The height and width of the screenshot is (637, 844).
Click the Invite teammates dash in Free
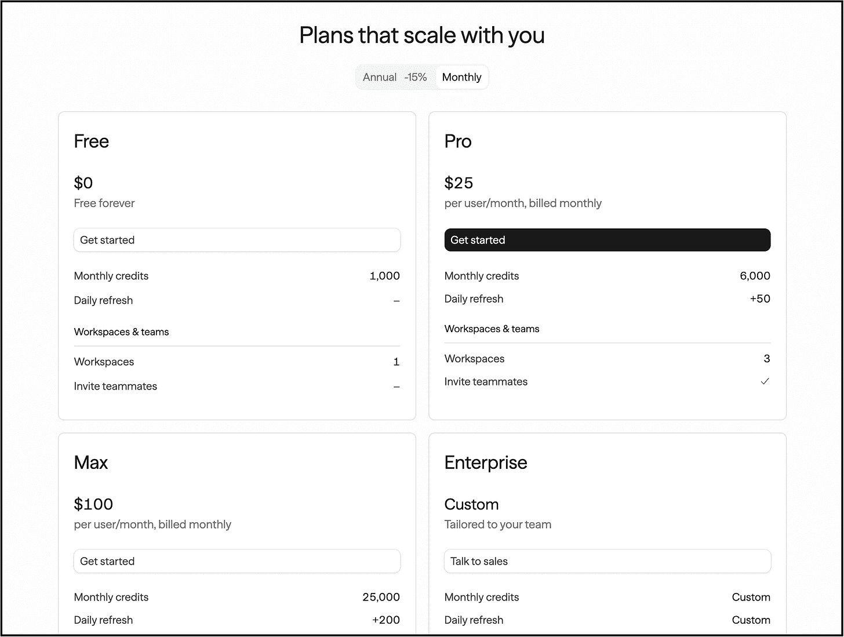click(396, 387)
